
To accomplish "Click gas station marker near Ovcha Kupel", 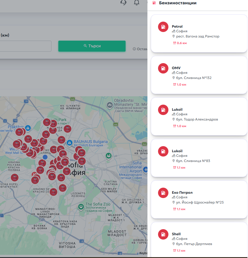I will point(15,178).
